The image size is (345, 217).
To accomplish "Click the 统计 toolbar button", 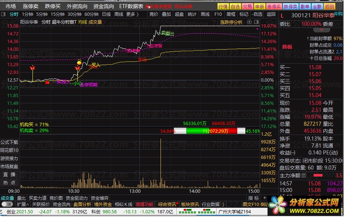I will click(x=192, y=14).
